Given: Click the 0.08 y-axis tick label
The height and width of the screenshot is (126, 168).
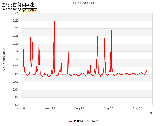Looking at the screenshot, I should 16,74.
